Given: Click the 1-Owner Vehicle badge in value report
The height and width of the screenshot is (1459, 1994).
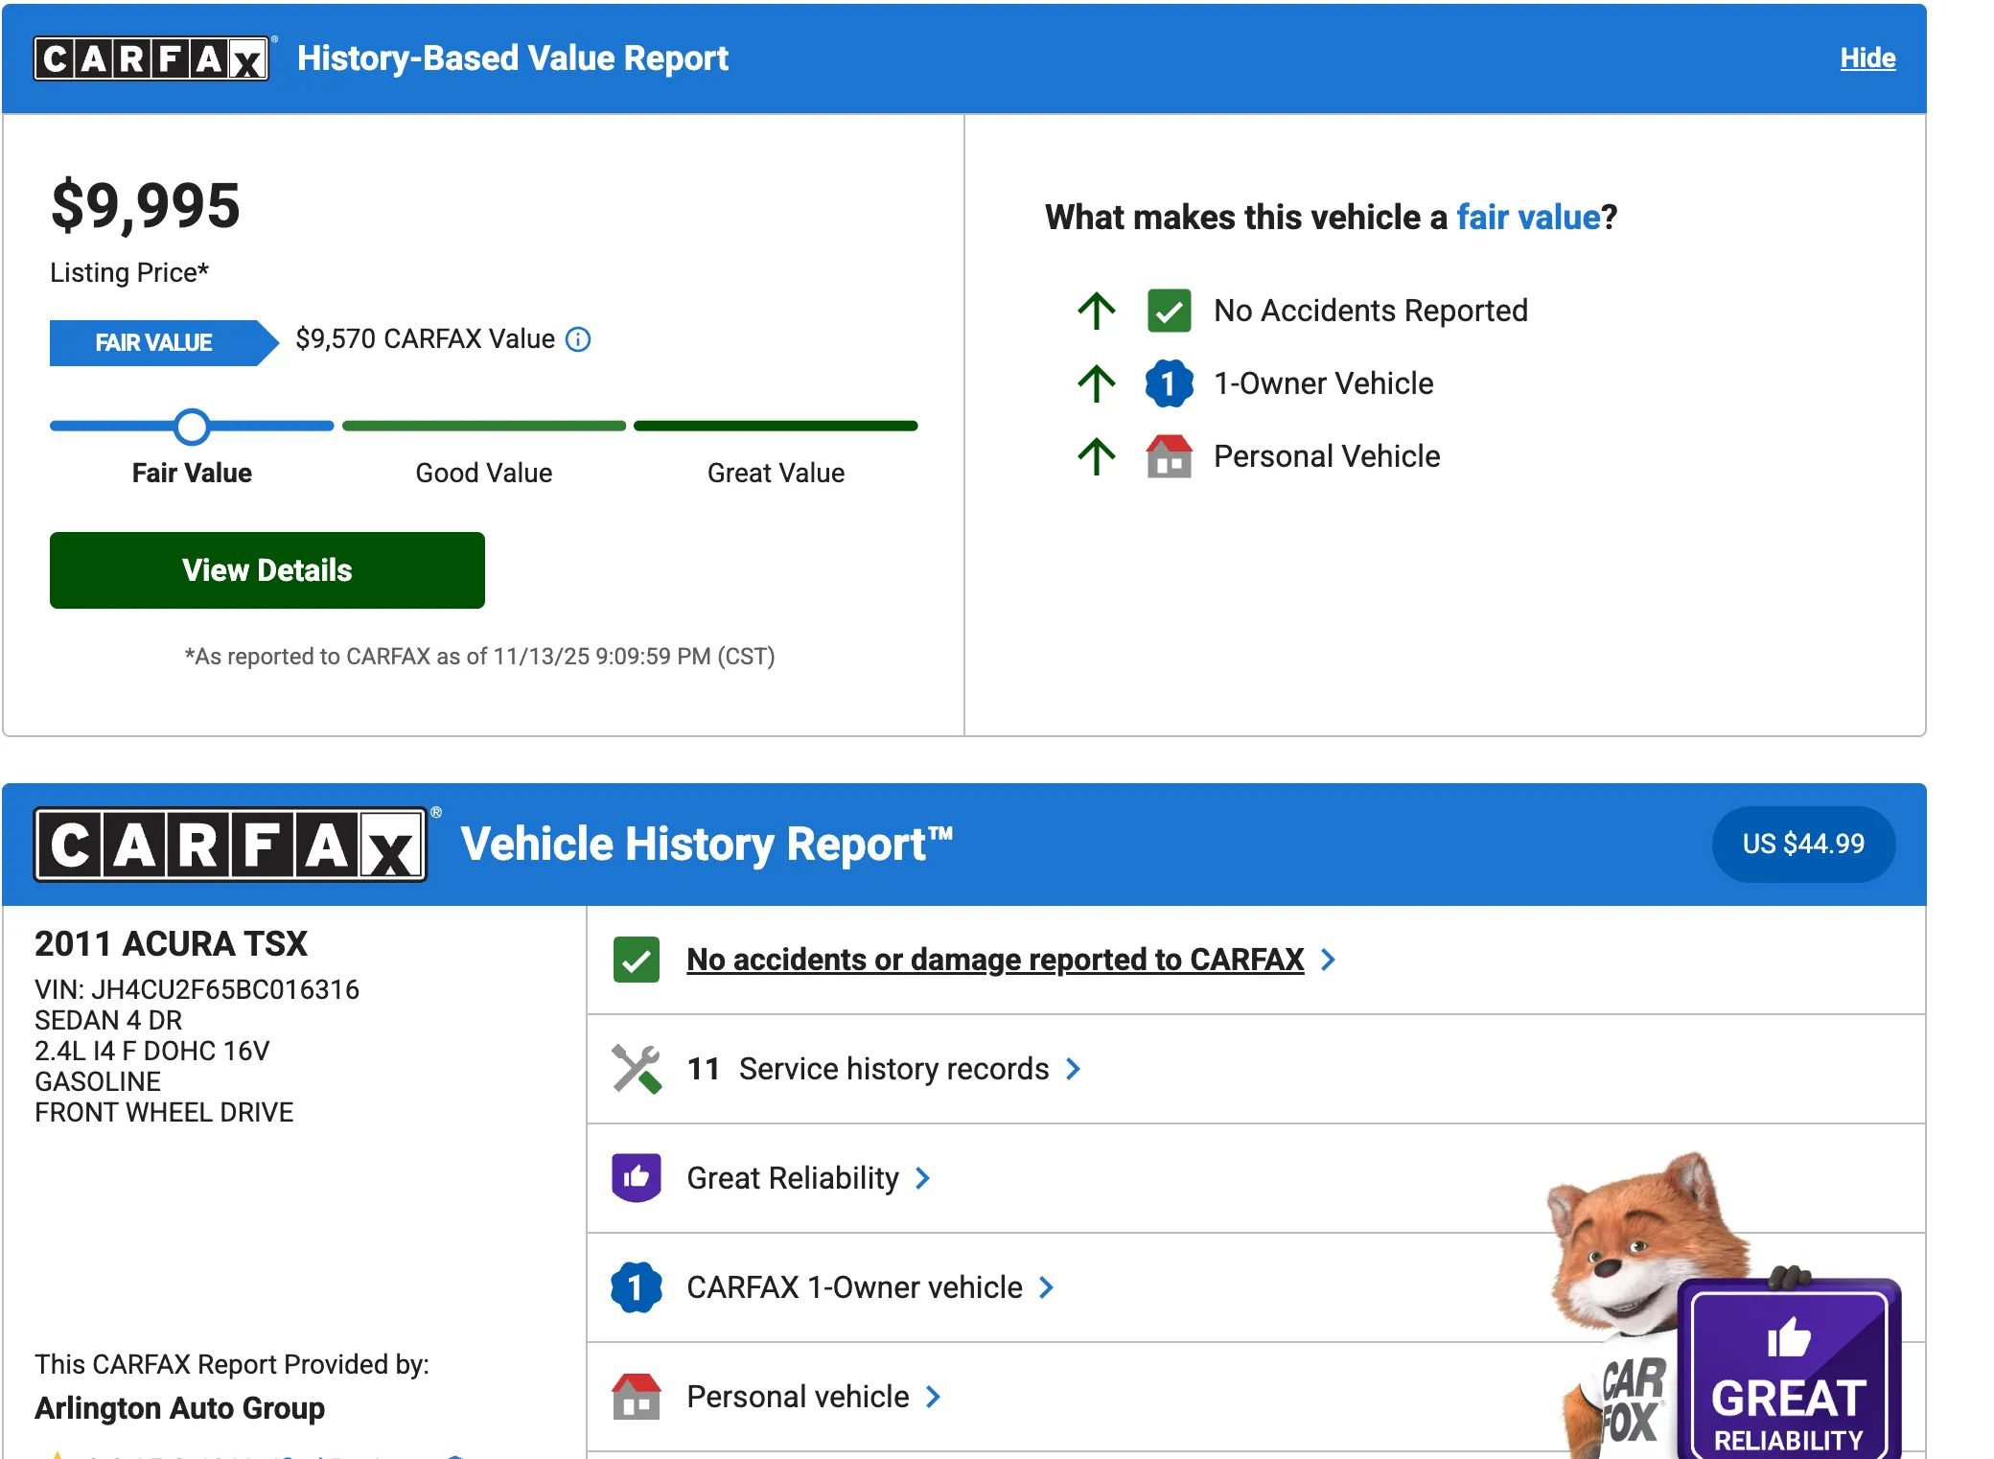Looking at the screenshot, I should point(1169,383).
